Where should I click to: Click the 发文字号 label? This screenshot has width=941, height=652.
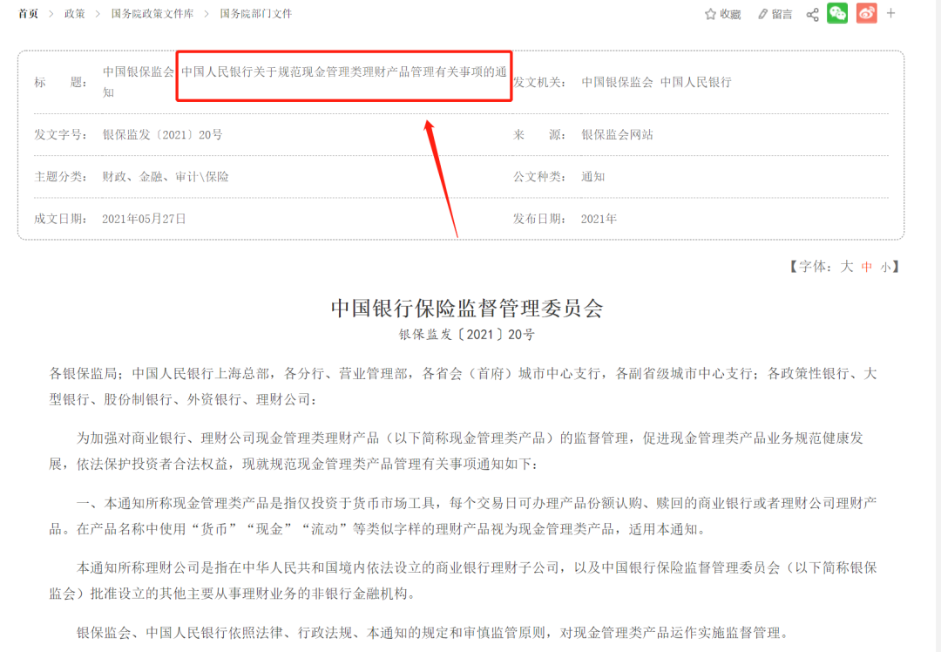click(x=61, y=135)
